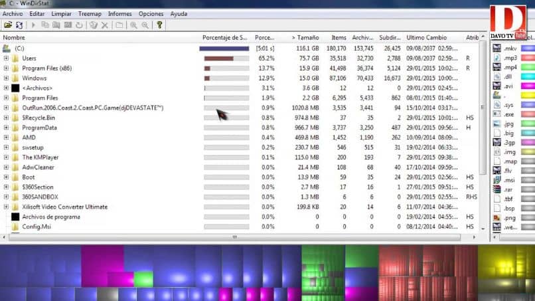Open the Opciones menu

click(151, 14)
